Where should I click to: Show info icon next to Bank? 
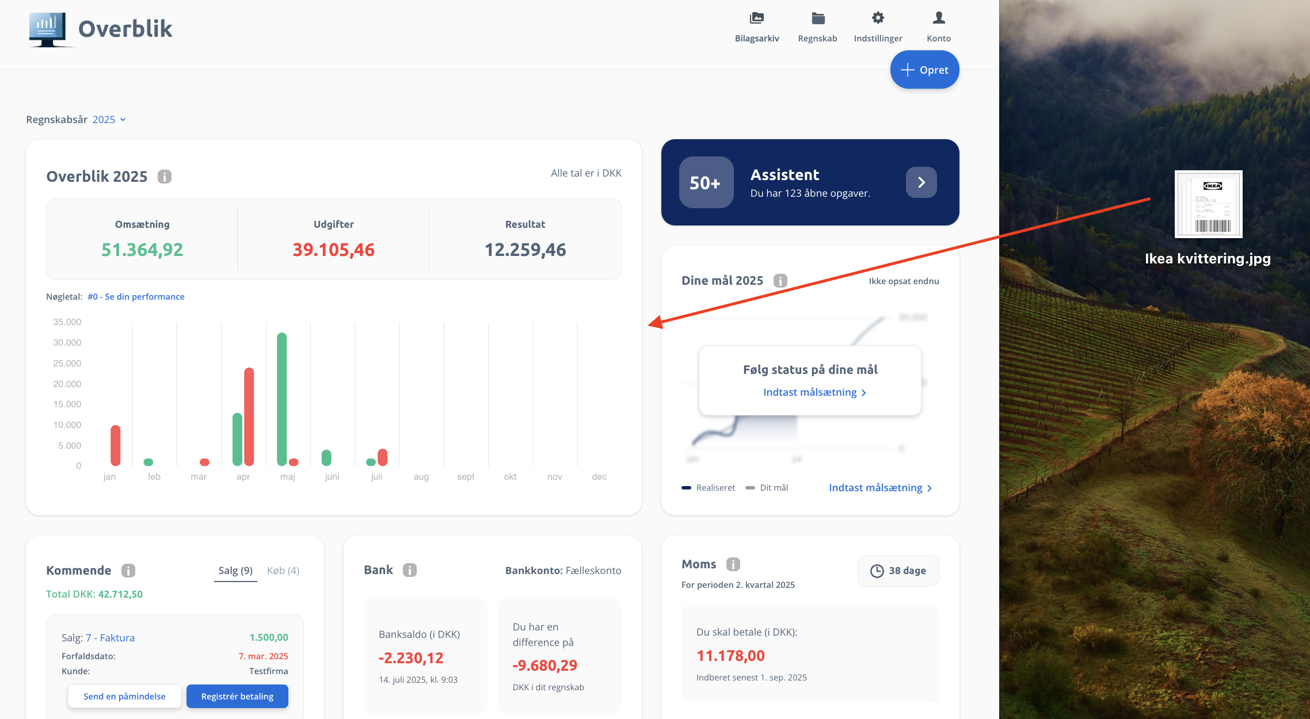409,570
